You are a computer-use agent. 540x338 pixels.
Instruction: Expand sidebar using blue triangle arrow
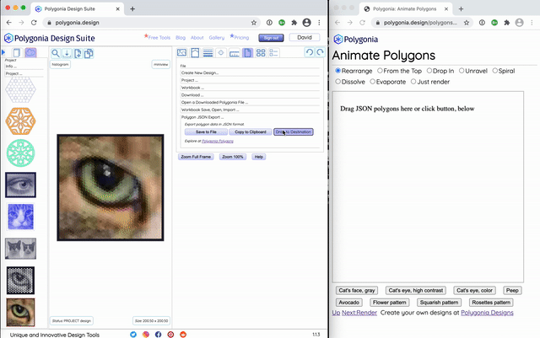[x=3, y=52]
